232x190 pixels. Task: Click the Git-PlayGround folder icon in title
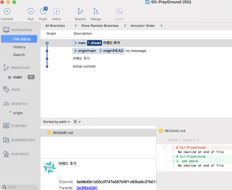click(x=147, y=2)
